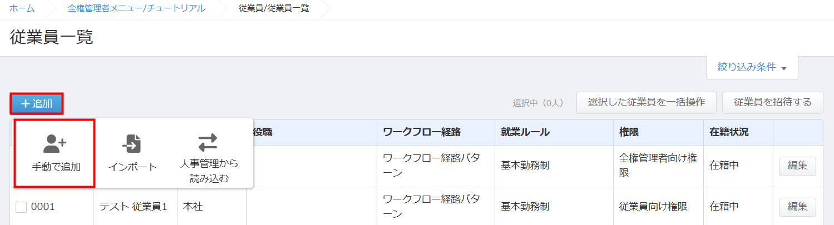The image size is (834, 225).
Task: Sort by the 役職 column header
Action: pos(263,132)
